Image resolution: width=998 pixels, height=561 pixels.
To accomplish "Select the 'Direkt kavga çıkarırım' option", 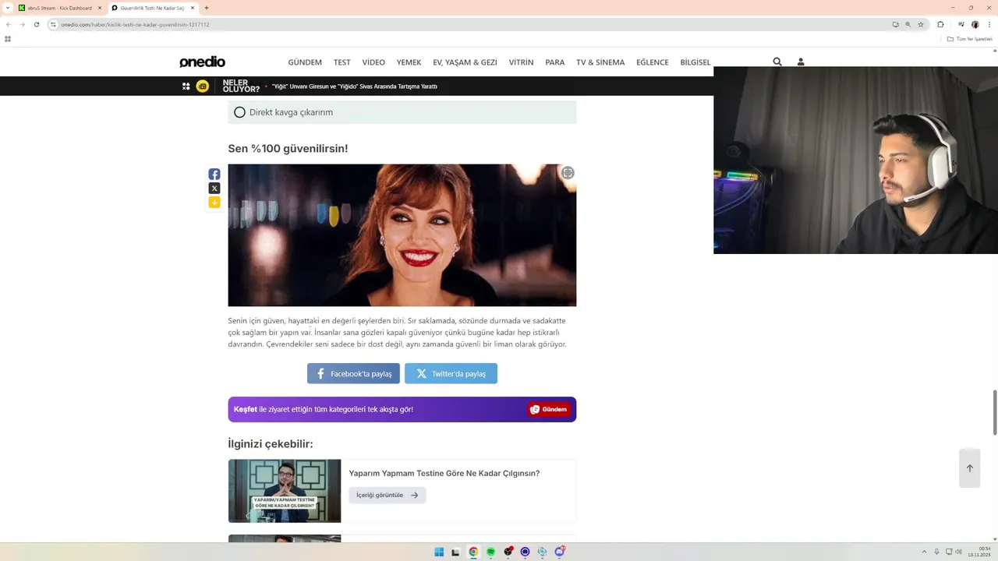I will [402, 112].
